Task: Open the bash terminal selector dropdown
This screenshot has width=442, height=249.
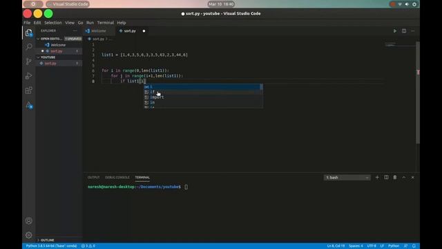Action: click(347, 177)
